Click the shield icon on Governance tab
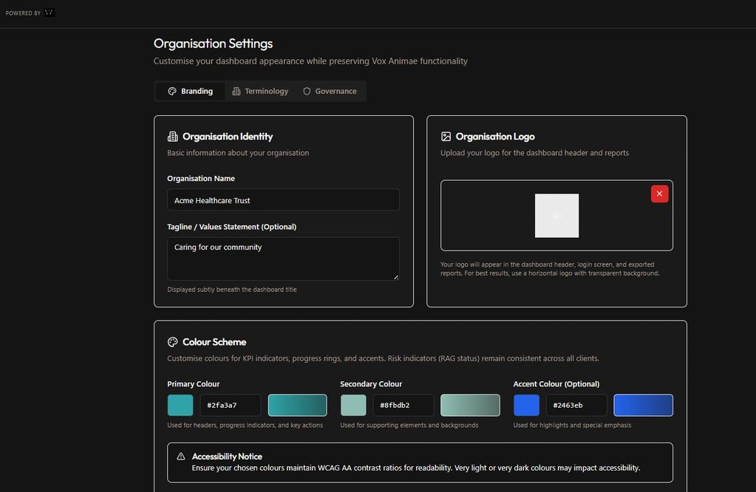Image resolution: width=756 pixels, height=492 pixels. [307, 92]
